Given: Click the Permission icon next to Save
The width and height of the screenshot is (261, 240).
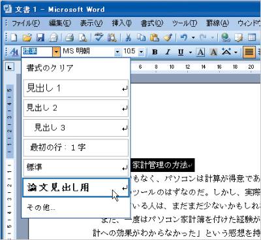Looking at the screenshot, I should click(x=54, y=38).
